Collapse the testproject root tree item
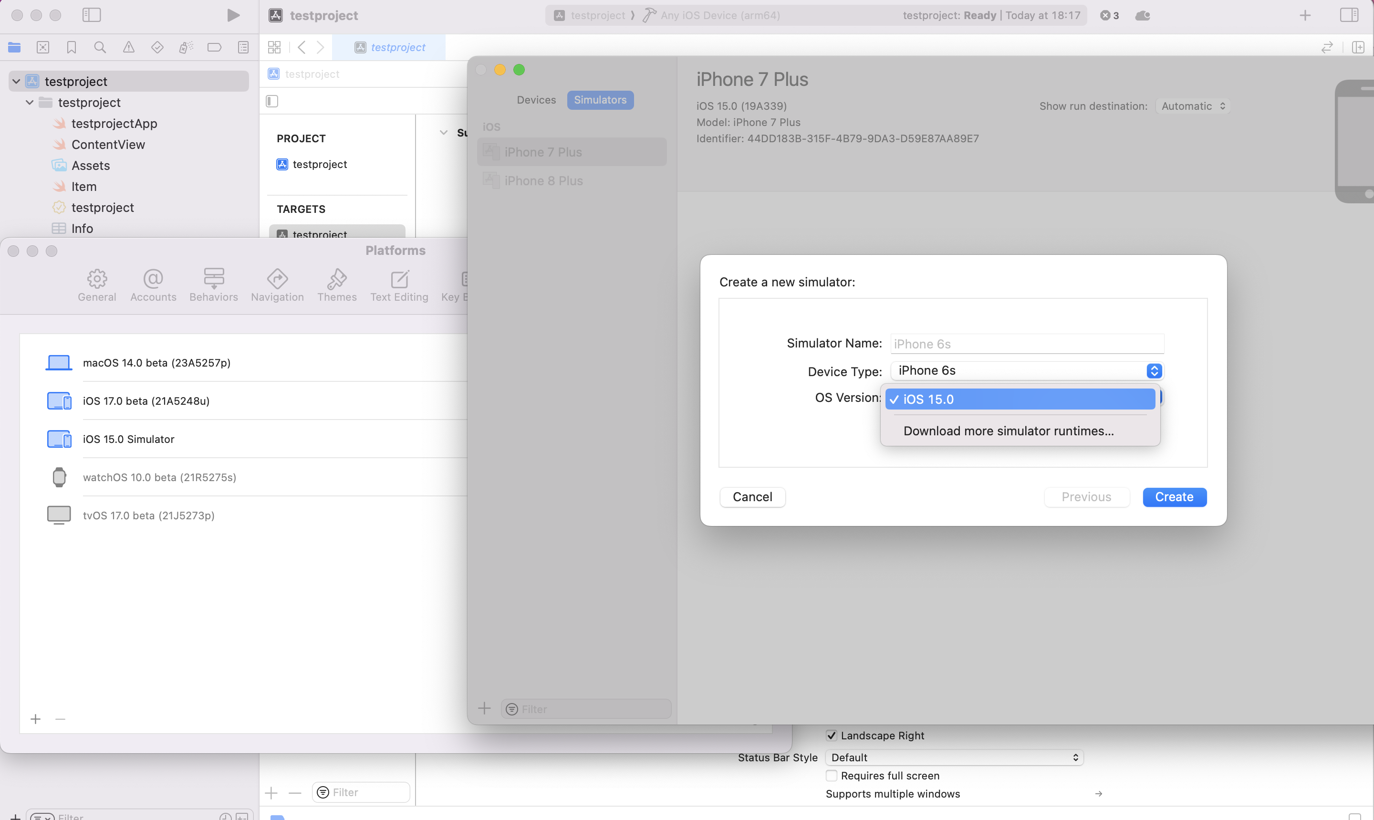 click(x=16, y=82)
